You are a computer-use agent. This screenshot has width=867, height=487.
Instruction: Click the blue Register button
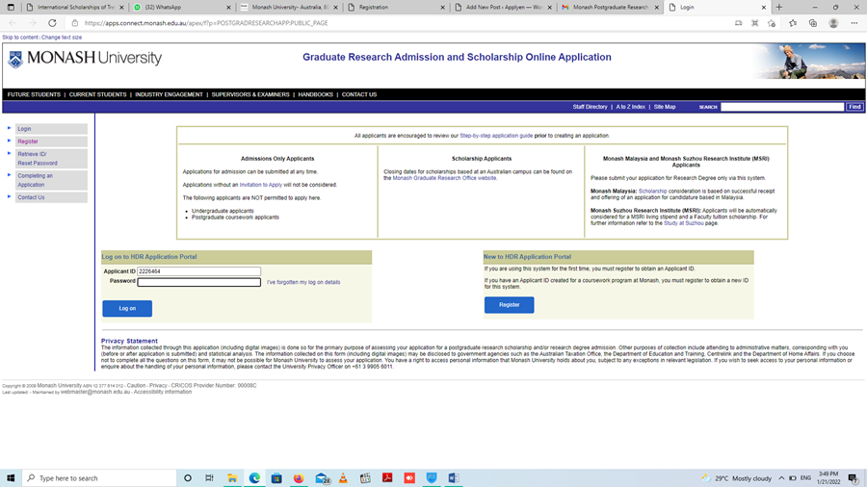coord(510,305)
